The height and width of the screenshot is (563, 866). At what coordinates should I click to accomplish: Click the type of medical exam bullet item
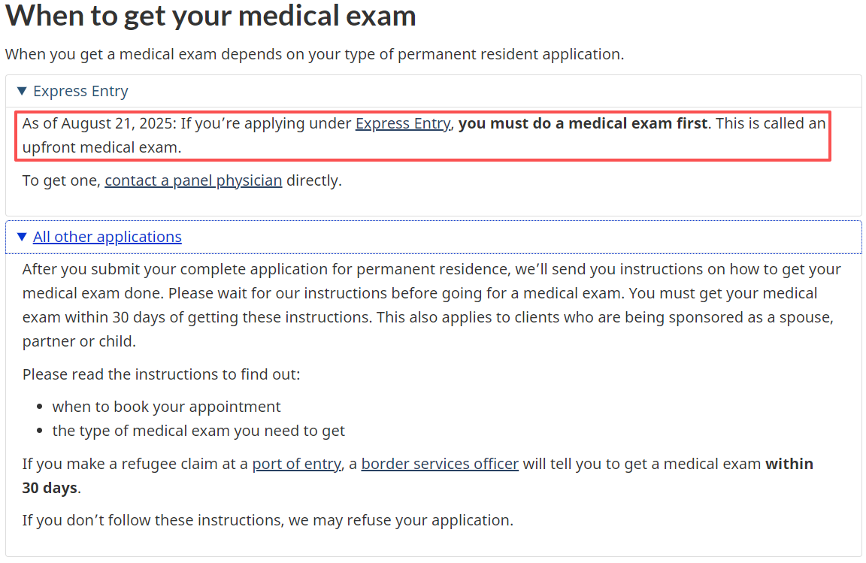pyautogui.click(x=198, y=431)
